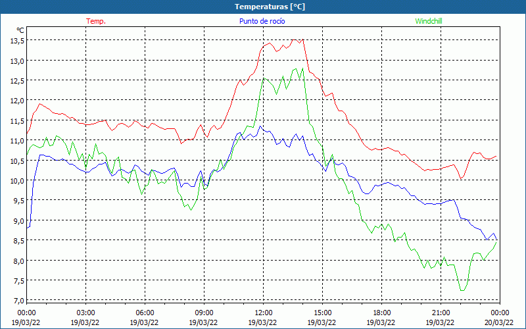Screen dimensions: 526x329
Task: Click the 12:00 time axis label
Action: 264,313
